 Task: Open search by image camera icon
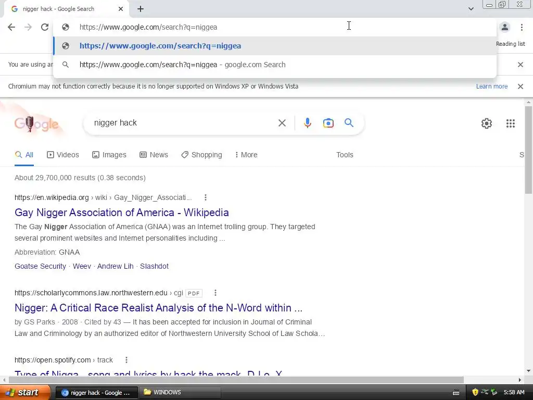[328, 123]
